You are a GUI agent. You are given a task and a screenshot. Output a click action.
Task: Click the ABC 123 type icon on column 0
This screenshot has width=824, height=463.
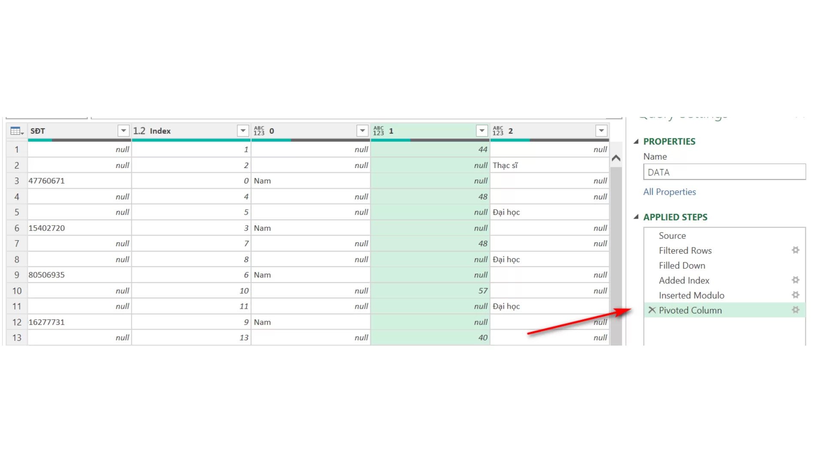pos(259,131)
